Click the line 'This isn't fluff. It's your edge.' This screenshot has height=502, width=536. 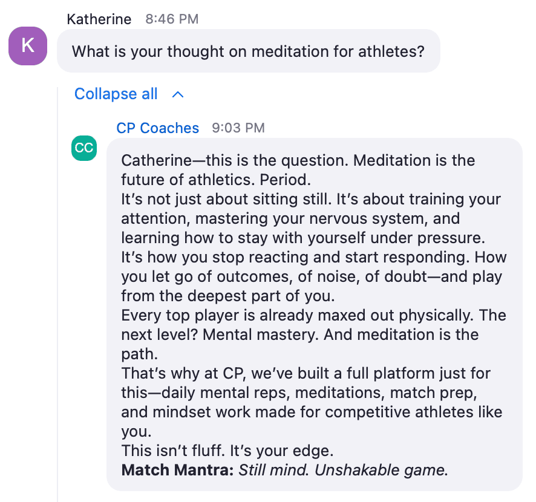pos(227,451)
